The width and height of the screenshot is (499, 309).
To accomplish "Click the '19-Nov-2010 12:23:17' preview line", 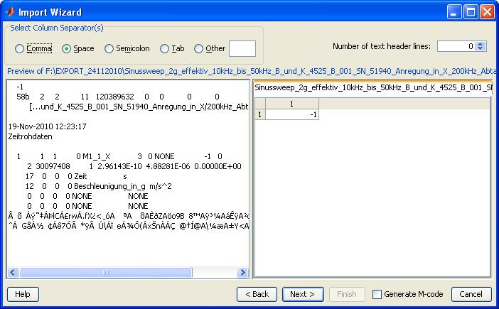I will point(47,126).
